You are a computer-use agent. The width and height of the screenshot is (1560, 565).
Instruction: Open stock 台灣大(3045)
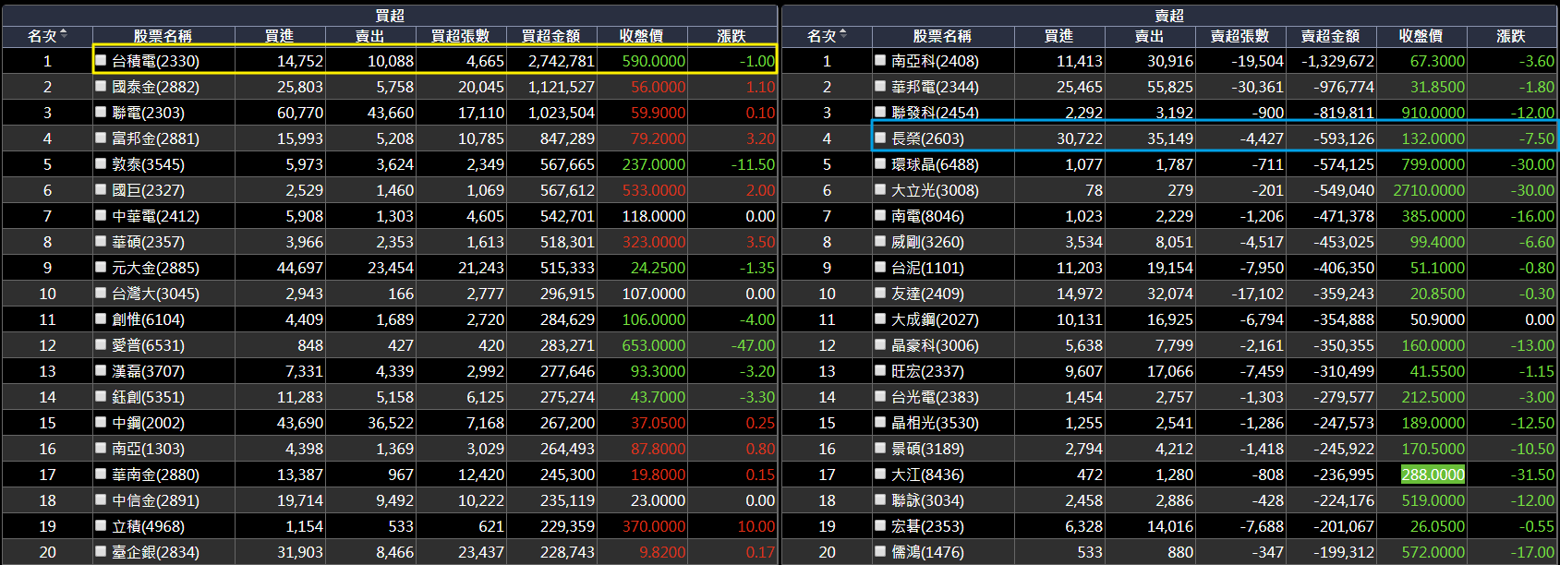coord(155,294)
